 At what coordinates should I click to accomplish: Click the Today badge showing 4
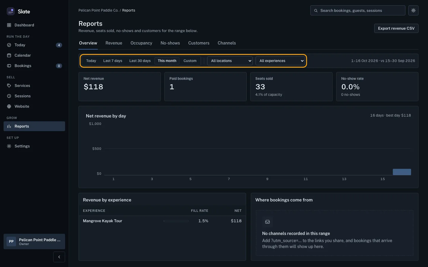tap(59, 45)
